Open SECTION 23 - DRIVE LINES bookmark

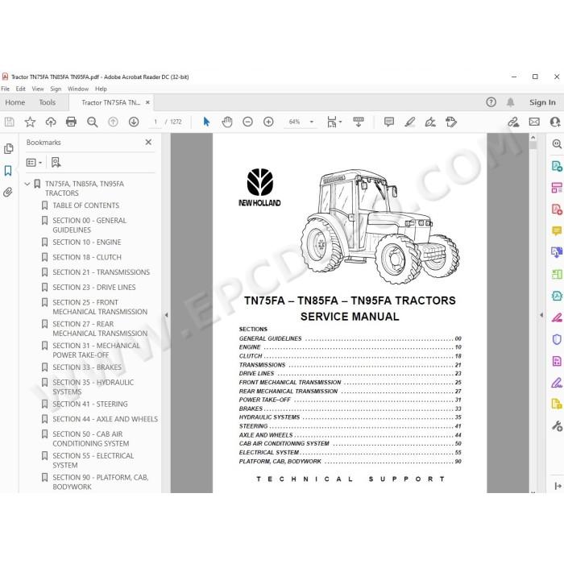94,288
